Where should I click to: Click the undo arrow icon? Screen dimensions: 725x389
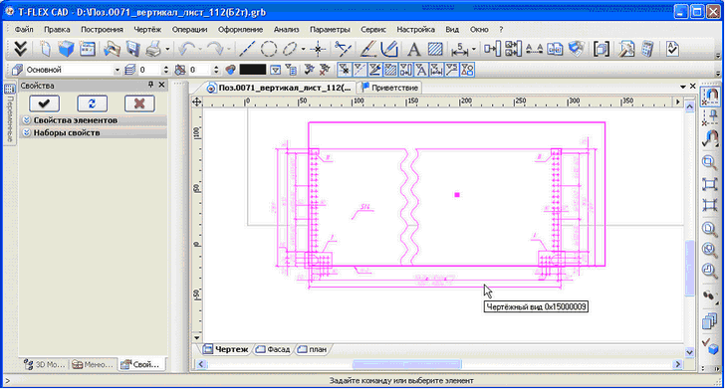(187, 49)
